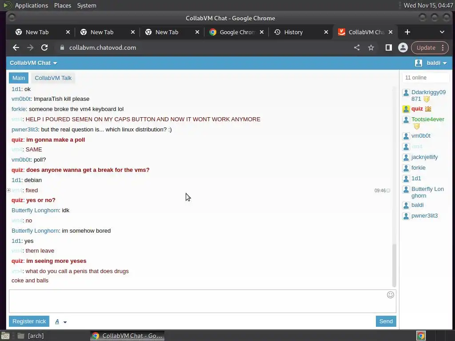Click the browser forward arrow

[30, 48]
